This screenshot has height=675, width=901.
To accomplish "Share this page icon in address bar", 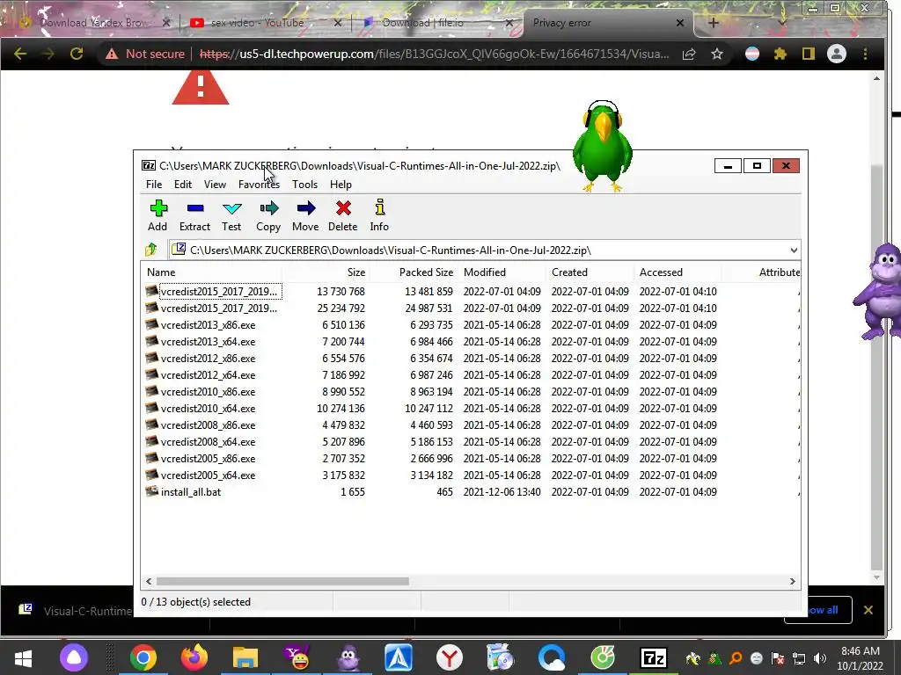I will 689,54.
